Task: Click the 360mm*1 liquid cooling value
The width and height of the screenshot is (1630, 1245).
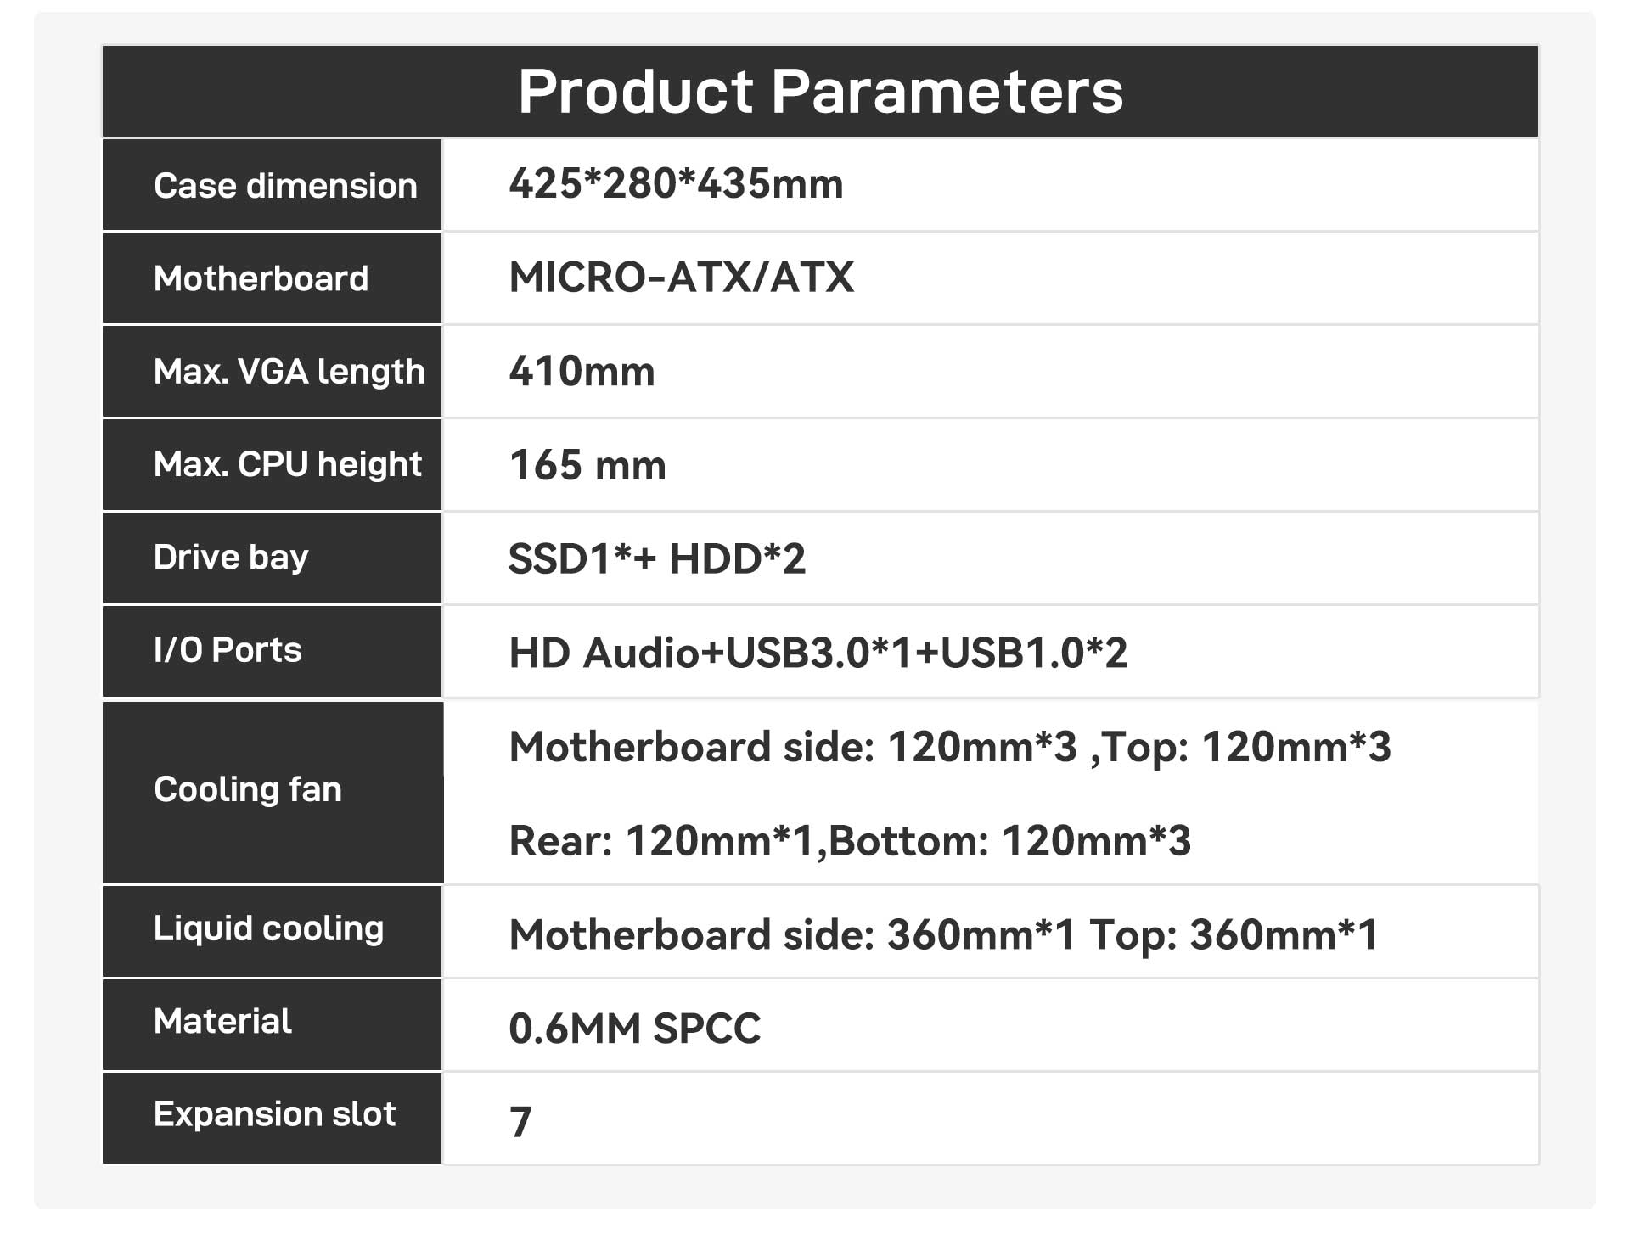Action: tap(943, 934)
